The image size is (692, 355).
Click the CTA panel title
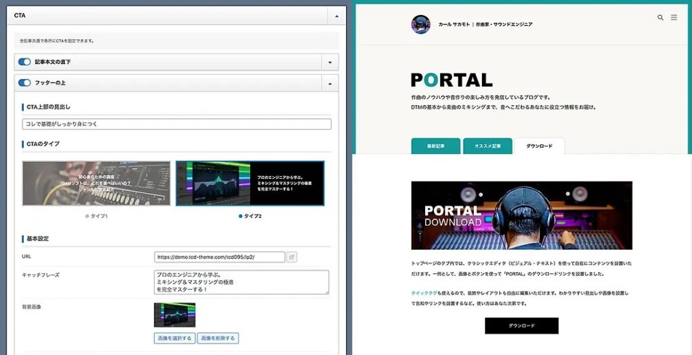pyautogui.click(x=20, y=16)
